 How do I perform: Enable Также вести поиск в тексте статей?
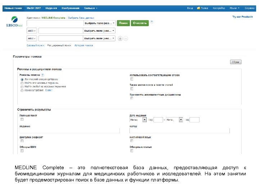(132, 89)
